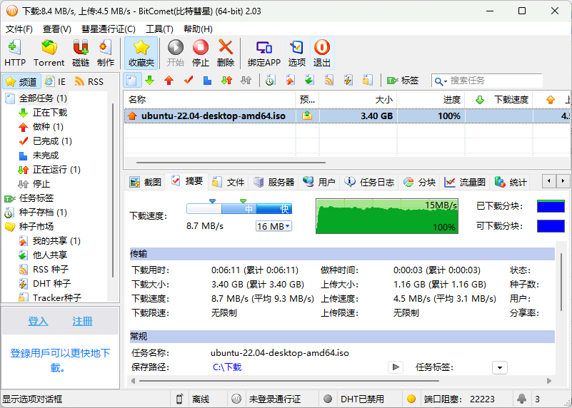This screenshot has height=408, width=572.
Task: Select 做种 (1) in sidebar tree
Action: pos(48,127)
